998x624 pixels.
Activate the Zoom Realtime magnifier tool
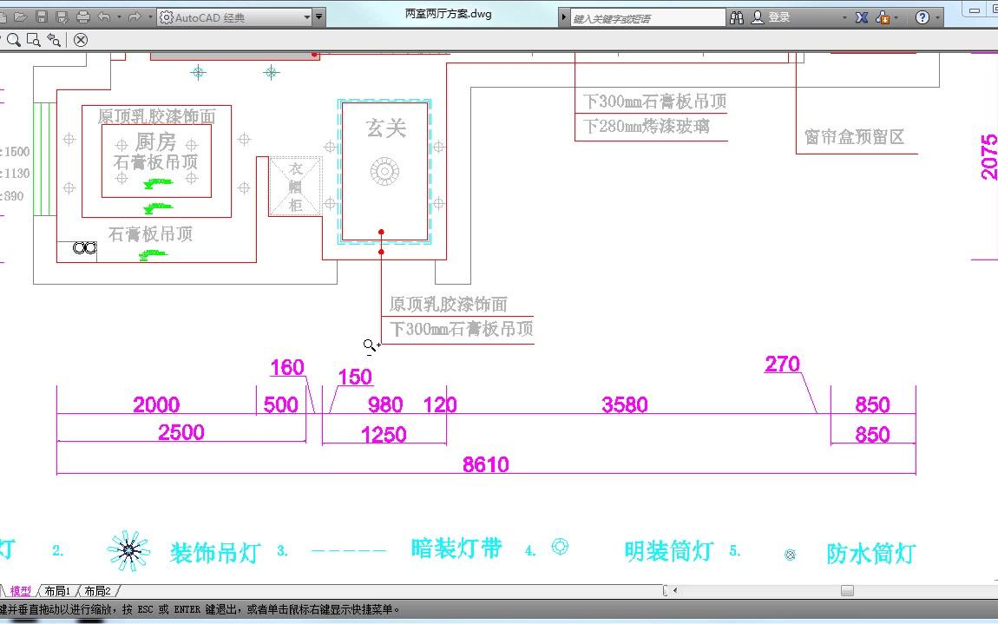click(15, 39)
